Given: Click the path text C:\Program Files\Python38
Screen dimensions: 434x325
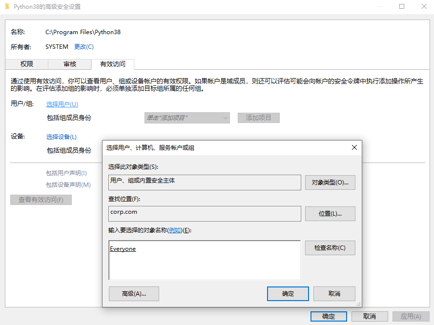Looking at the screenshot, I should click(x=83, y=32).
